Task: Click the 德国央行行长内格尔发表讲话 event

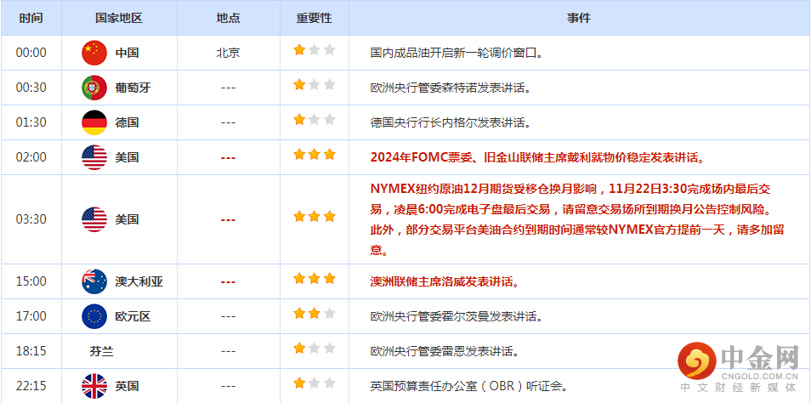Action: tap(451, 122)
